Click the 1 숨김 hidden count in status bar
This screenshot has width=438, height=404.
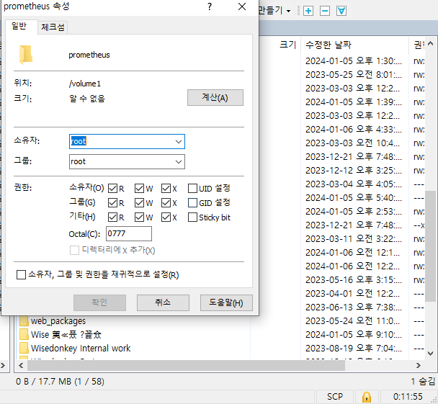tap(423, 382)
